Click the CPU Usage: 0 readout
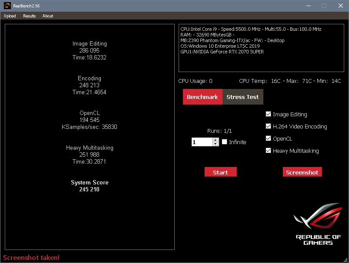The height and width of the screenshot is (263, 349). [195, 81]
